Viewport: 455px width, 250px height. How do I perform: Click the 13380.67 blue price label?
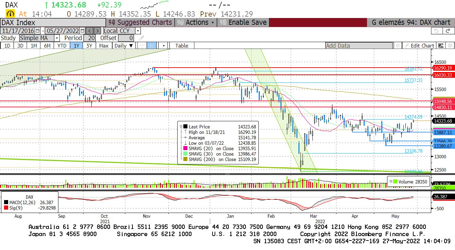click(x=443, y=146)
